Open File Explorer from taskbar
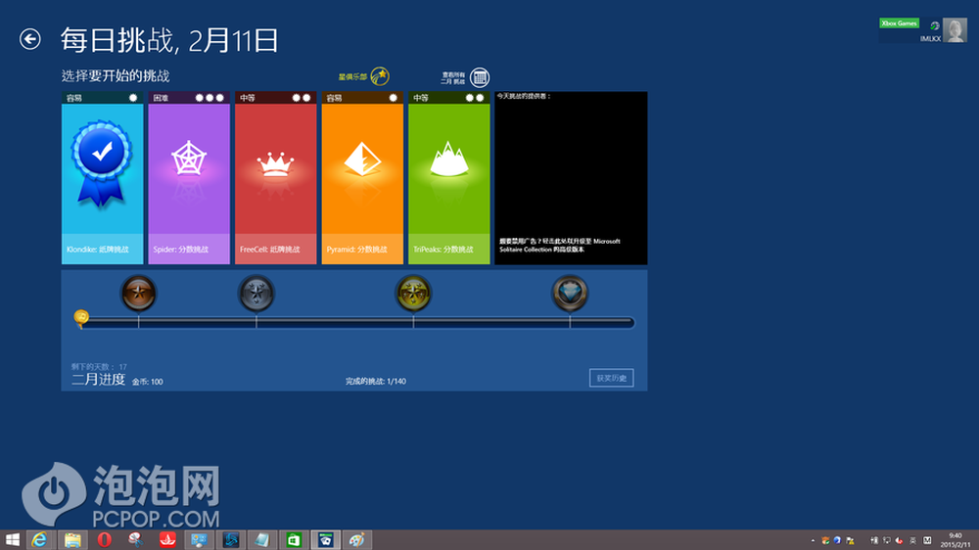Screen dimensions: 979x550 (x=72, y=540)
